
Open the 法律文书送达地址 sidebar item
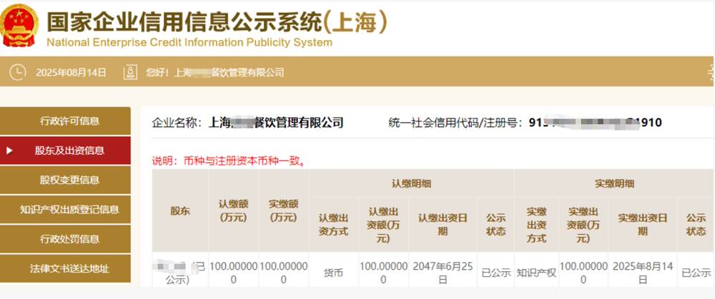tap(65, 268)
